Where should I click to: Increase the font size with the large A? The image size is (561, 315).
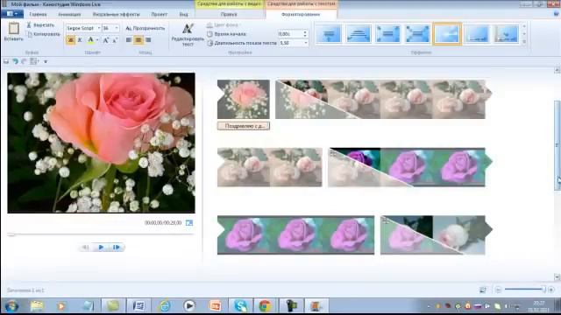click(106, 40)
